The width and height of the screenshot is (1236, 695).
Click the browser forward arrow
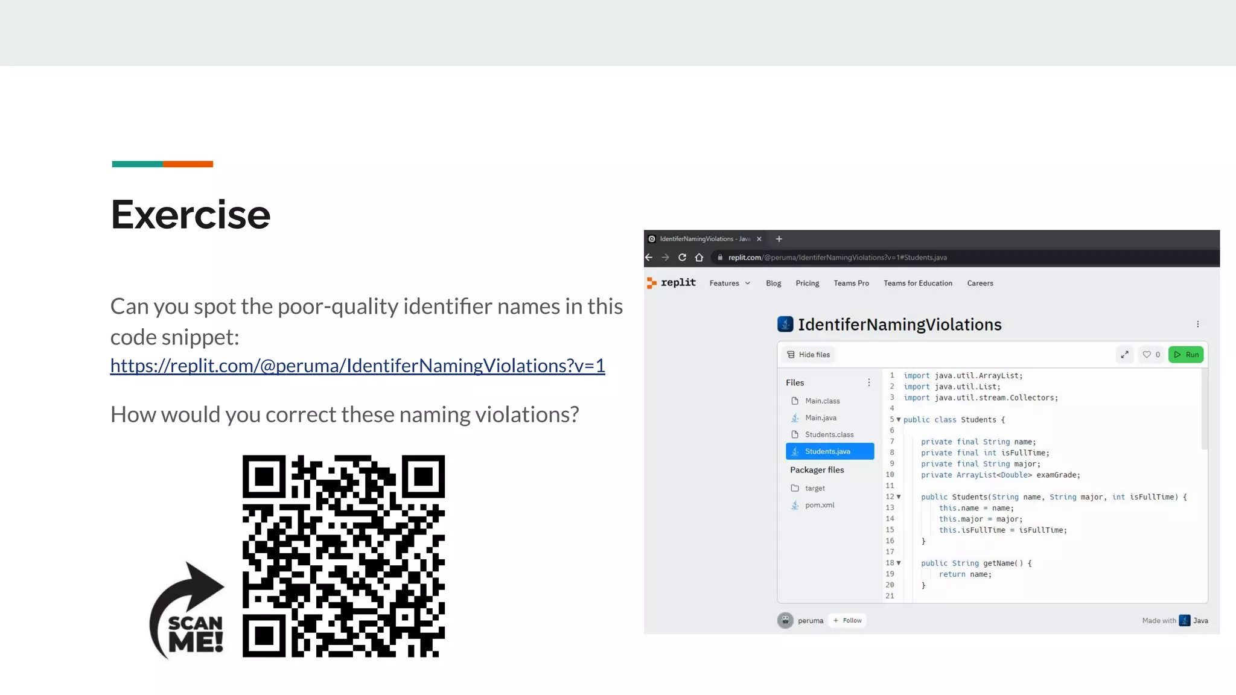pos(666,257)
